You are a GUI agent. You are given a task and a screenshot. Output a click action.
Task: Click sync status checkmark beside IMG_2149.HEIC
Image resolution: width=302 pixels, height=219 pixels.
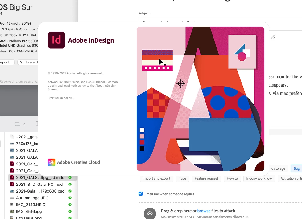coord(70,205)
